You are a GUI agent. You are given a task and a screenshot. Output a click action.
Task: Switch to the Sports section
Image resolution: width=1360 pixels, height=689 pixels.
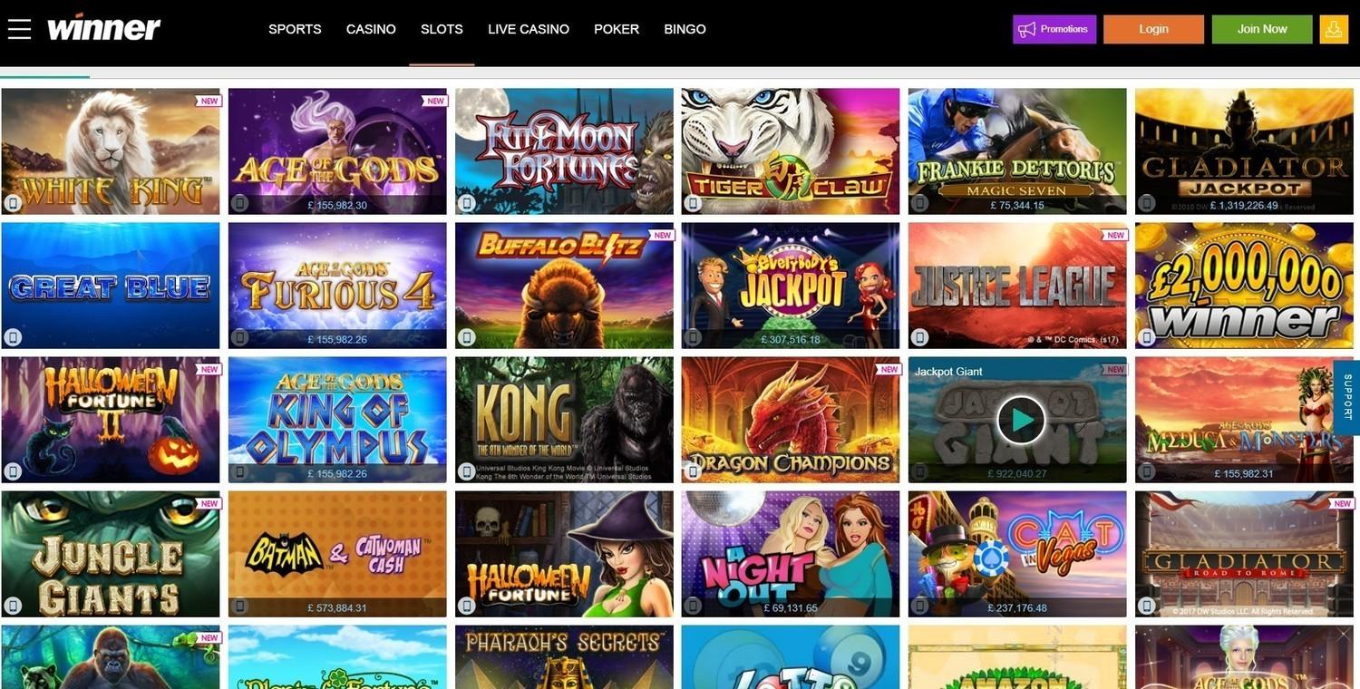click(295, 29)
